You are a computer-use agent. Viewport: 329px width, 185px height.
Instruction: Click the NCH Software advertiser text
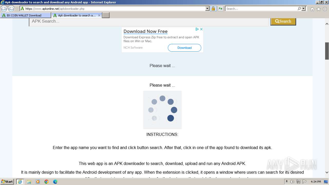click(x=133, y=48)
